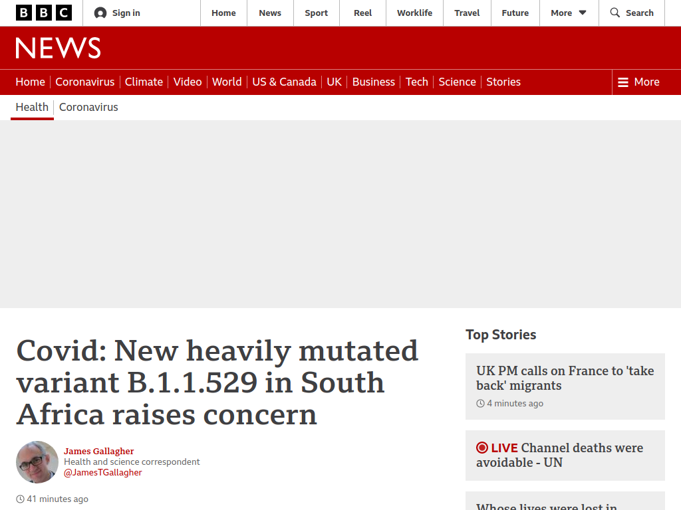This screenshot has width=681, height=510.
Task: Click the clock icon beside 4 minutes ago
Action: coord(480,404)
